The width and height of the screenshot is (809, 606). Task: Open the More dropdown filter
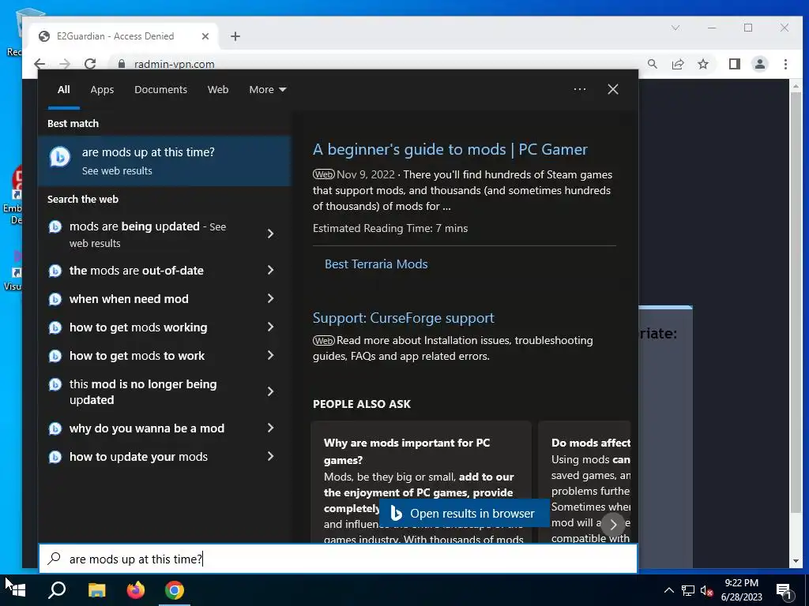point(267,90)
